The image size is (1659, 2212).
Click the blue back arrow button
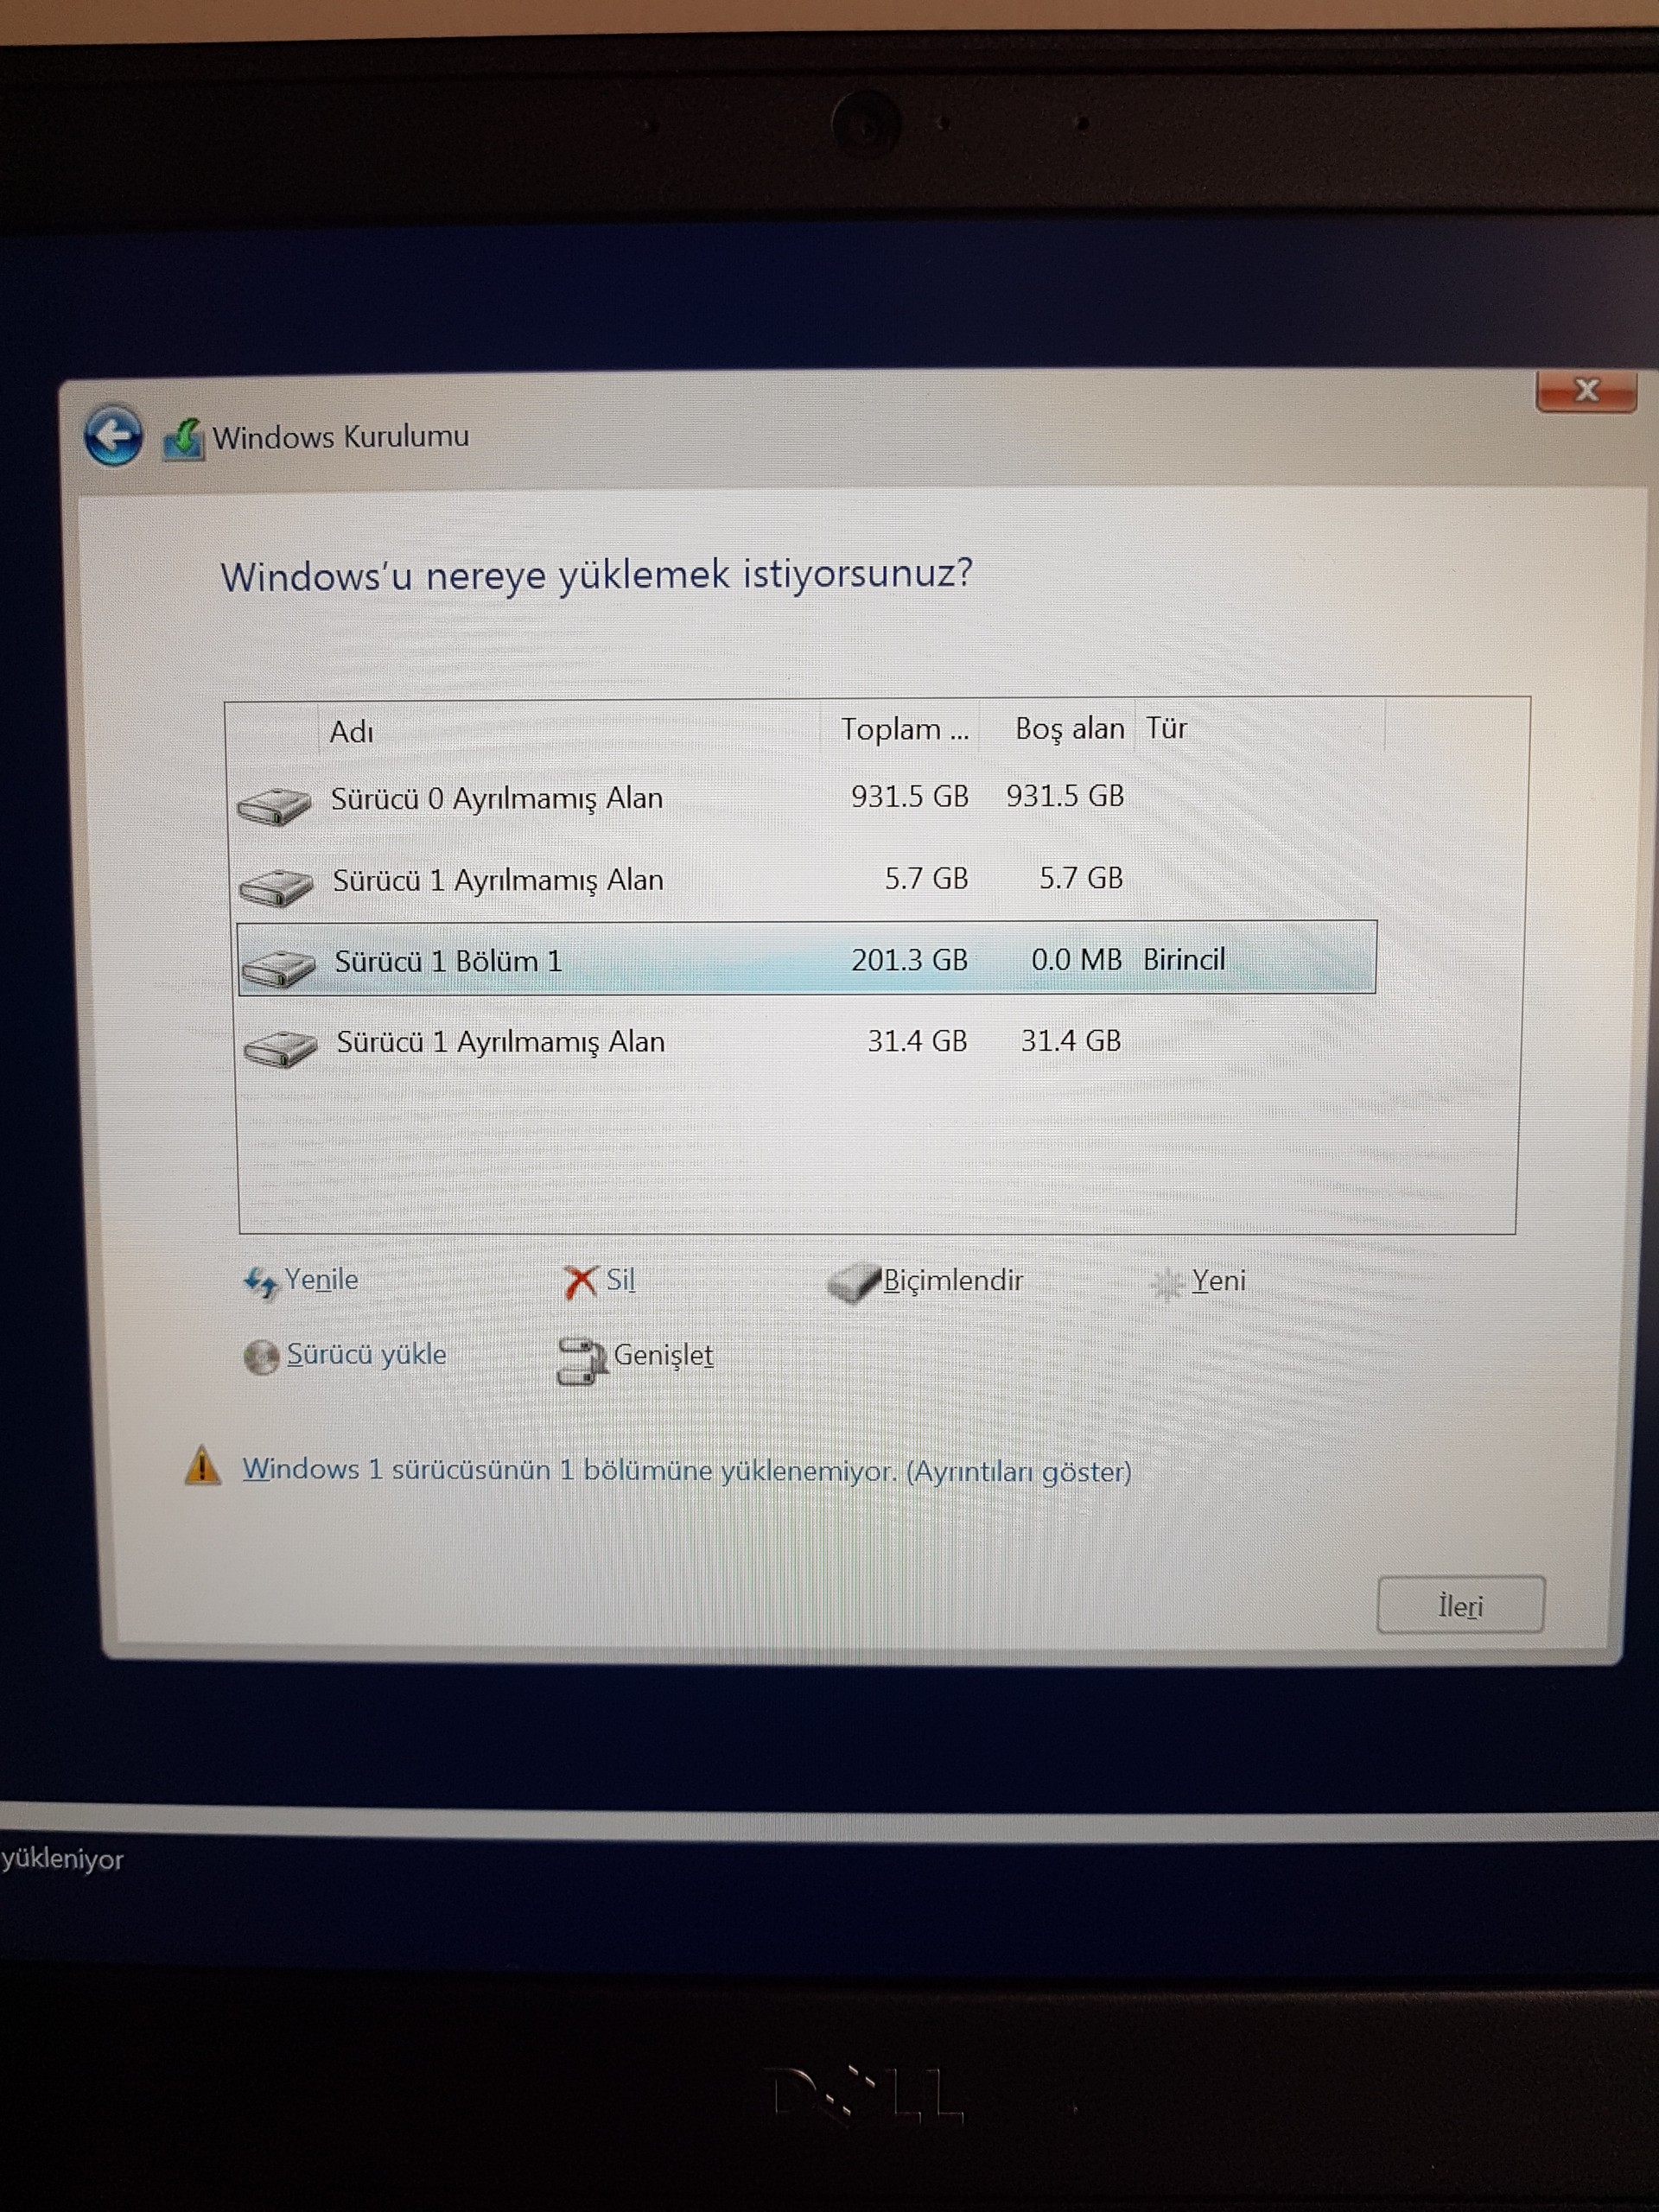click(112, 436)
